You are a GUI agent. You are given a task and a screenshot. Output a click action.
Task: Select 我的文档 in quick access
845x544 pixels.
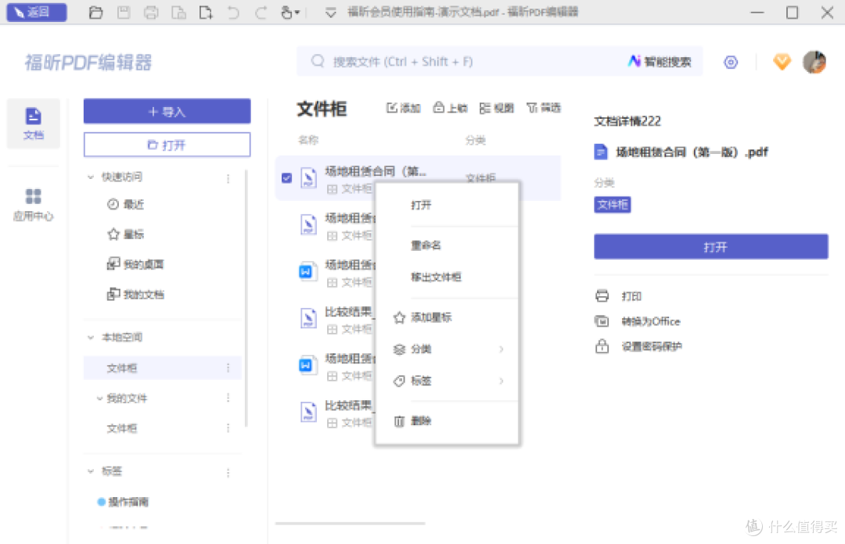point(135,294)
